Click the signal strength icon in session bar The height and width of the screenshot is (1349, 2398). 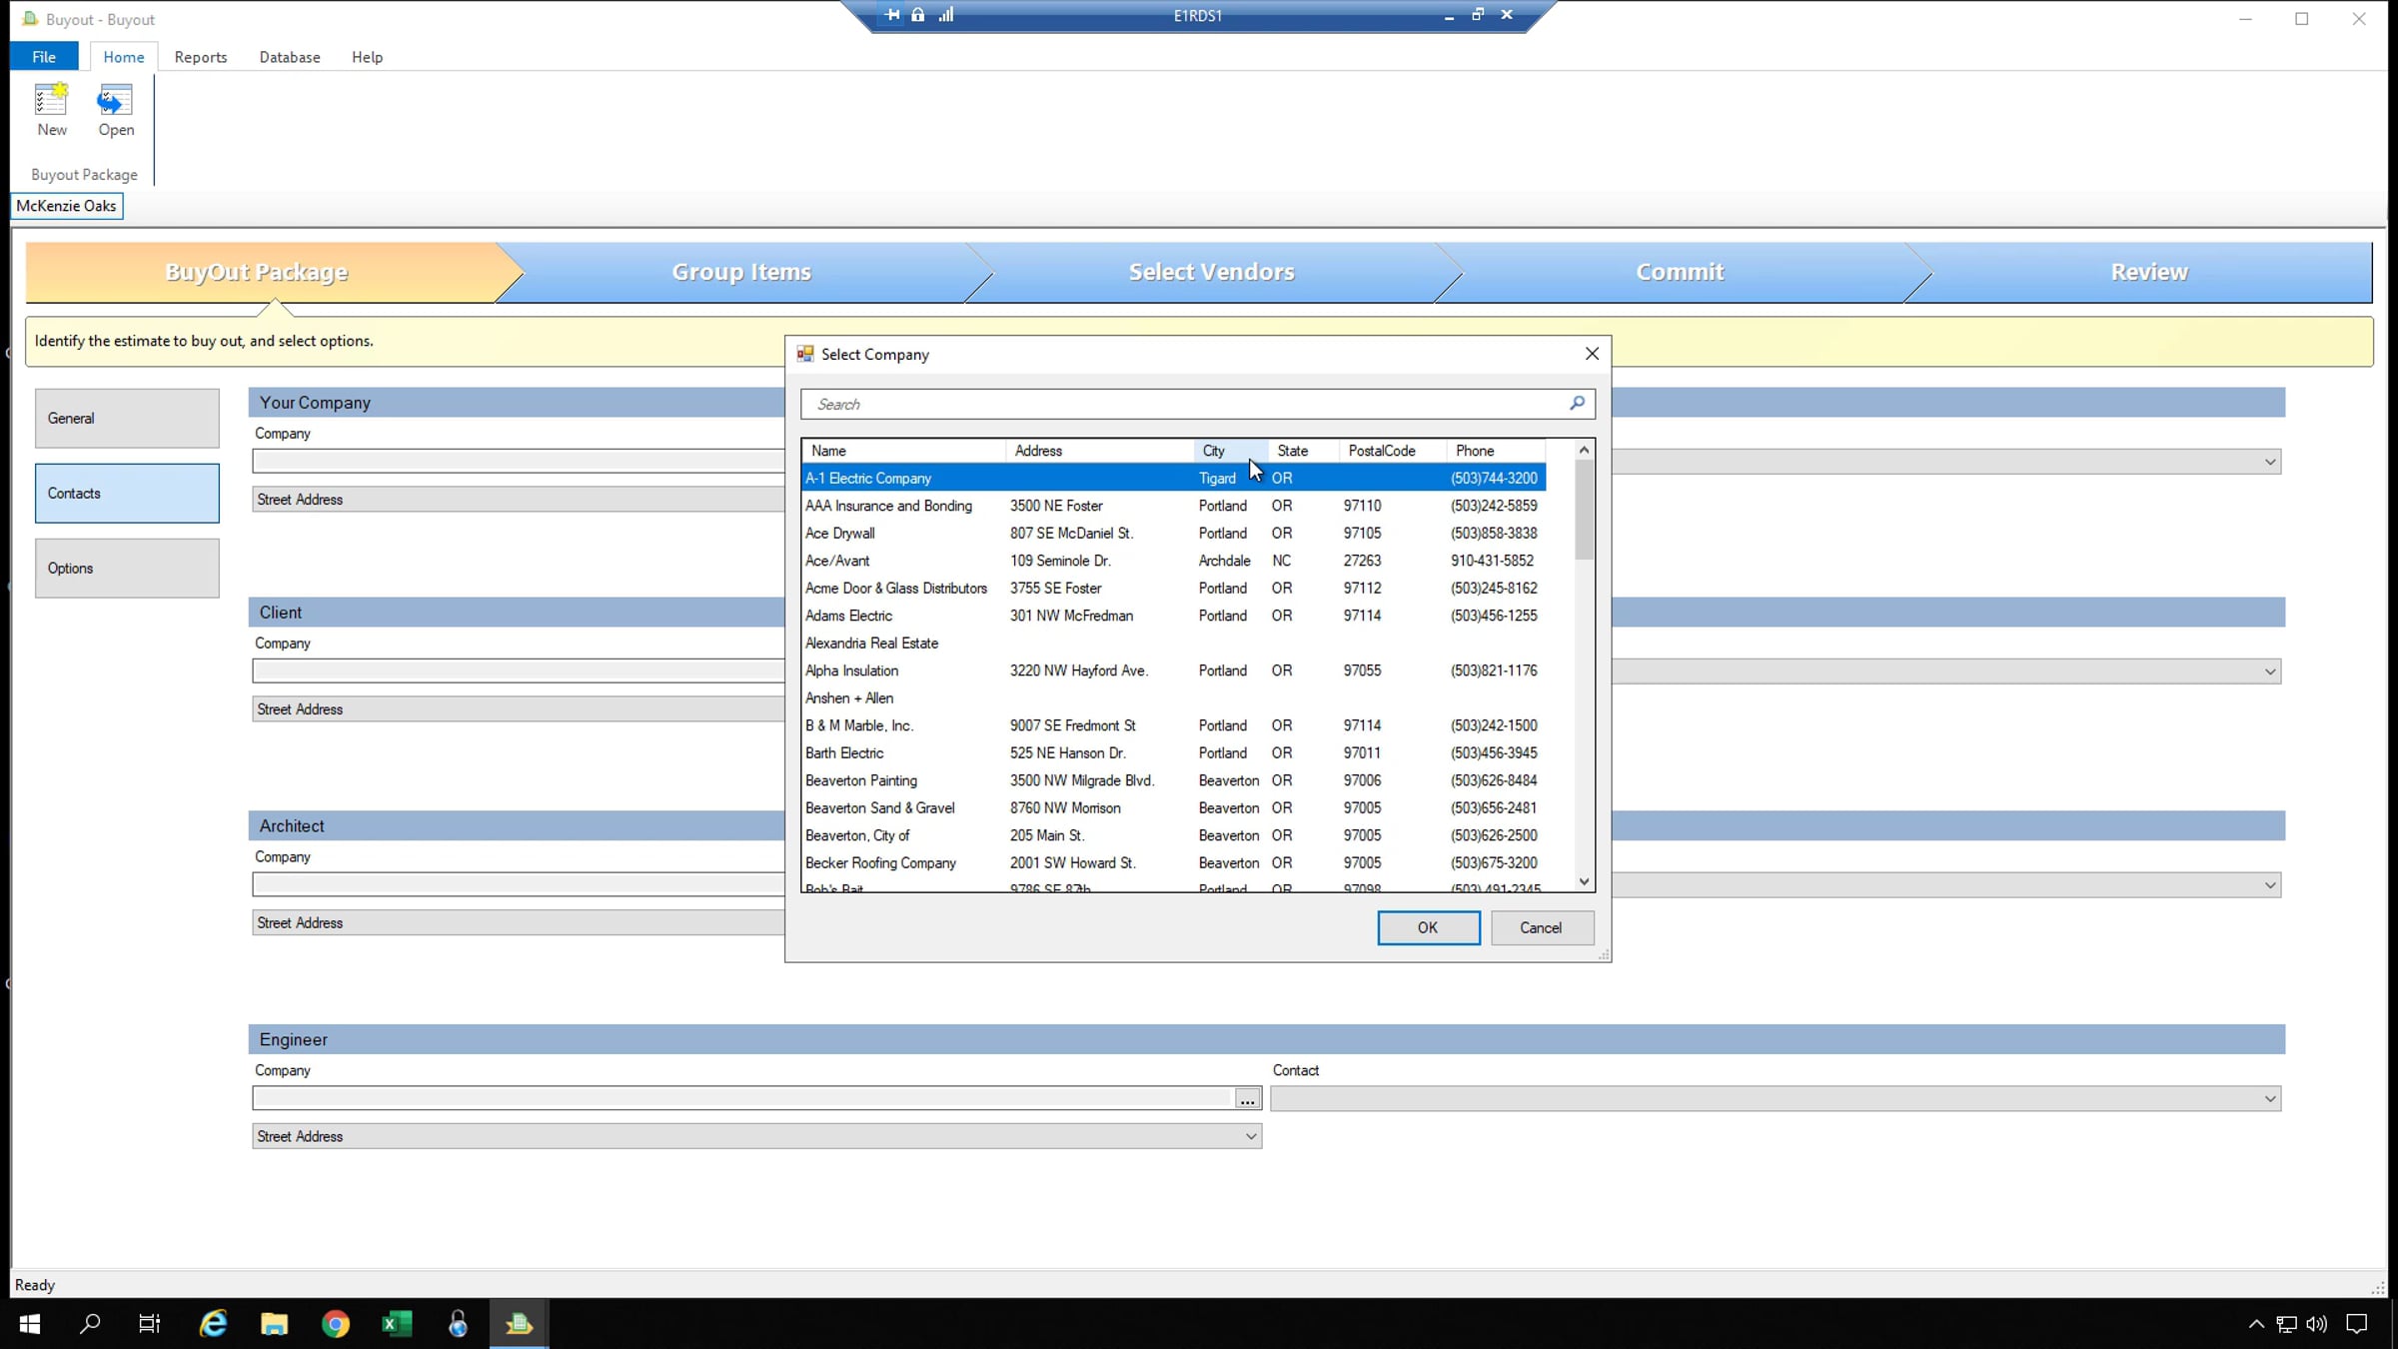[x=945, y=15]
